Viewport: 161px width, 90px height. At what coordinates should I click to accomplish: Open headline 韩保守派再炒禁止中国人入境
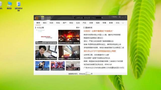coord(102,35)
